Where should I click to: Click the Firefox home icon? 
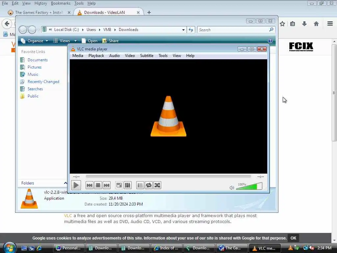tap(316, 24)
